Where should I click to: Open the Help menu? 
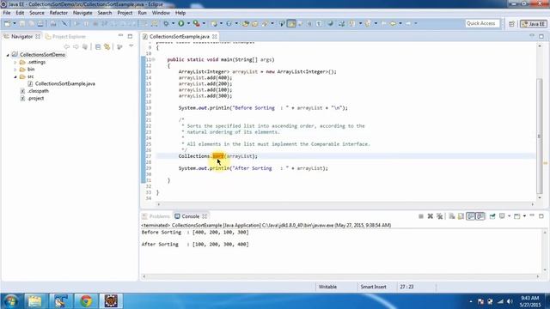click(180, 13)
